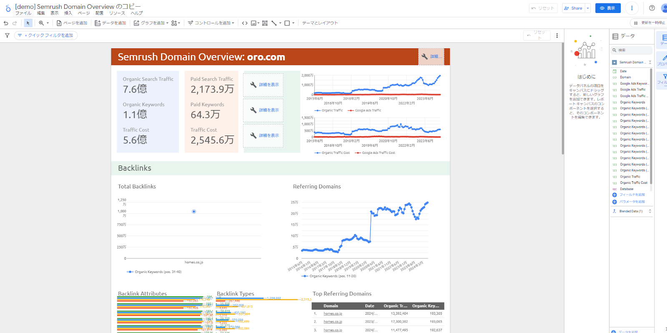667x333 pixels.
Task: Expand the shape type dropdown arrow
Action: point(293,23)
